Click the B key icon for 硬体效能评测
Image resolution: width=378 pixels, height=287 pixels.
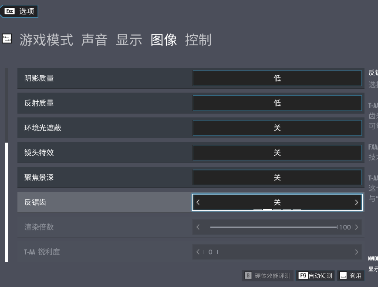coord(248,276)
